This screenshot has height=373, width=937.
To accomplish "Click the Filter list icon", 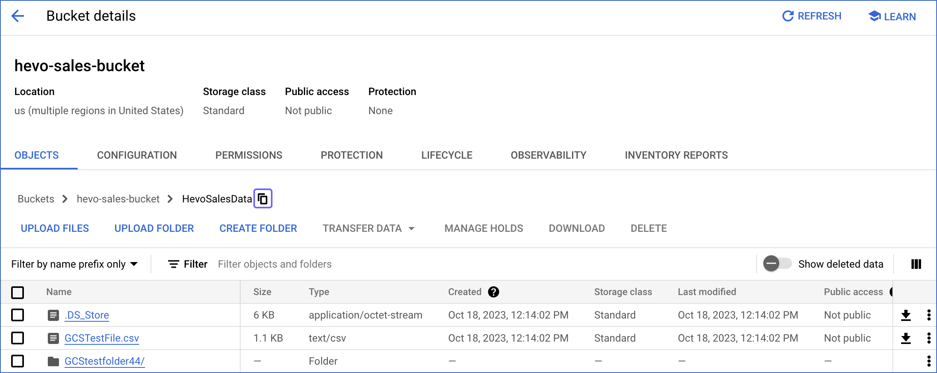I will click(x=173, y=264).
